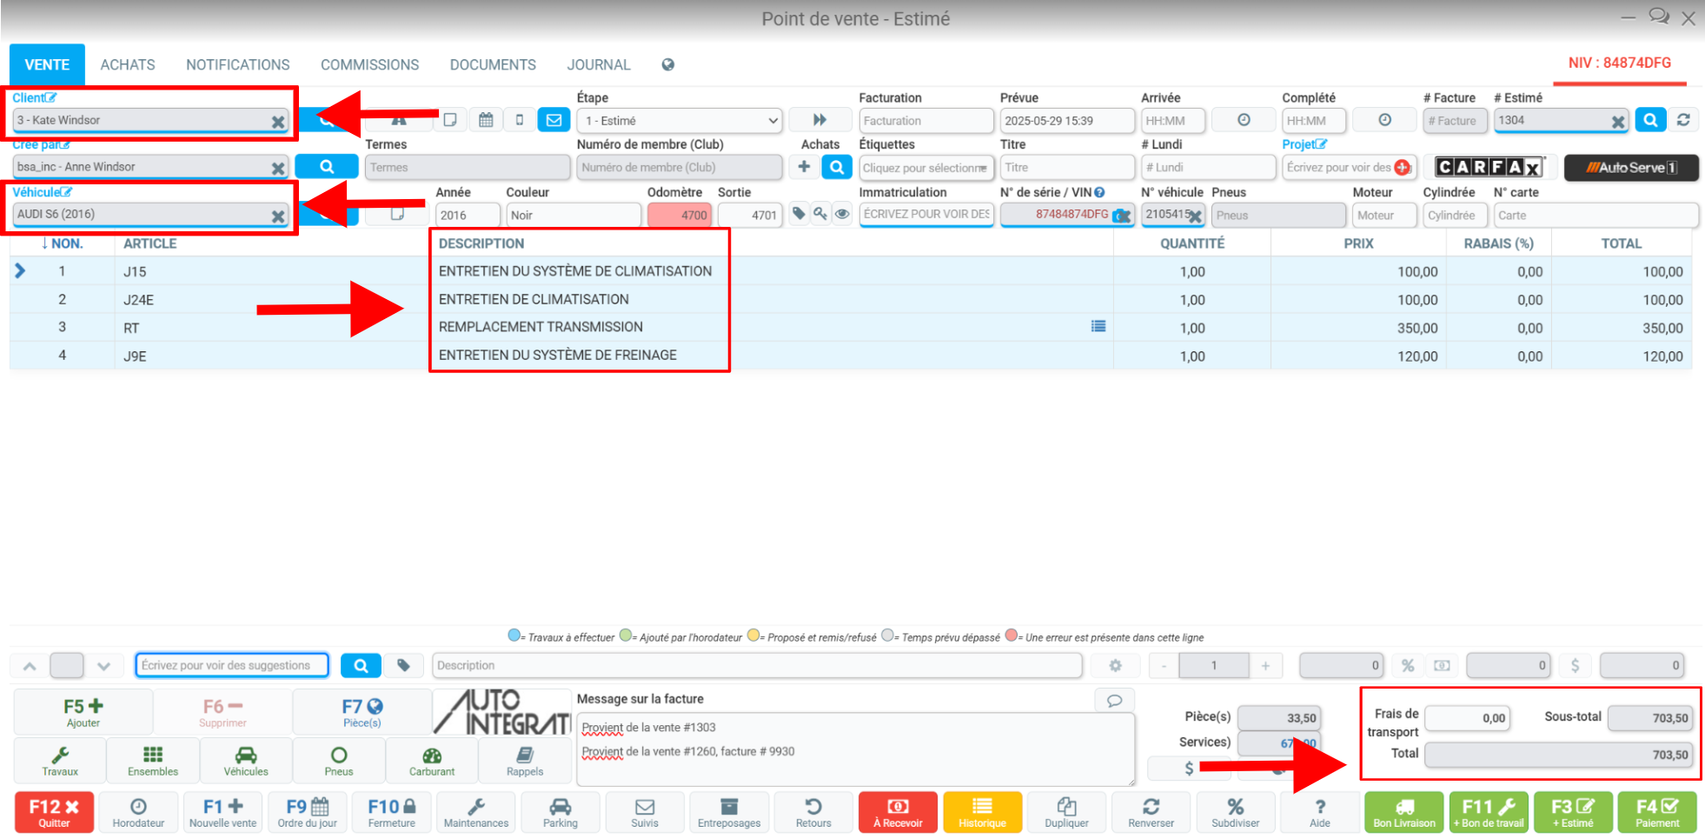This screenshot has height=839, width=1705.
Task: Click the Retours undo button
Action: [x=813, y=813]
